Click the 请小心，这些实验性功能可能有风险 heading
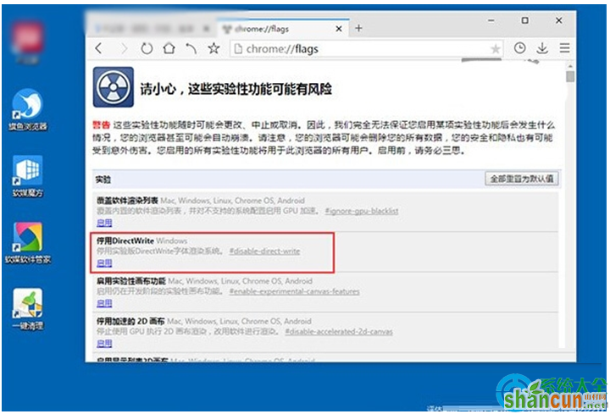This screenshot has width=610, height=414. pyautogui.click(x=236, y=89)
